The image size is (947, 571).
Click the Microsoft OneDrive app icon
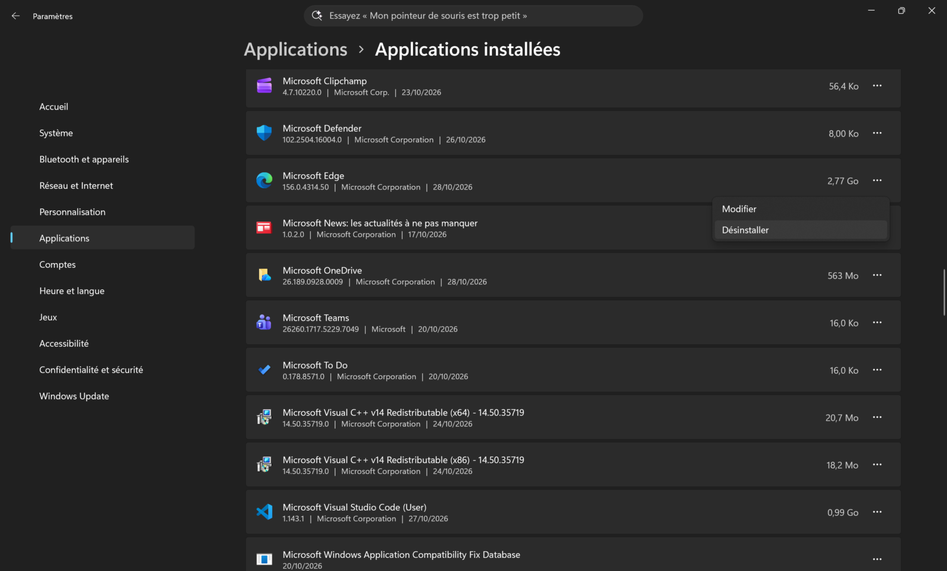click(264, 275)
